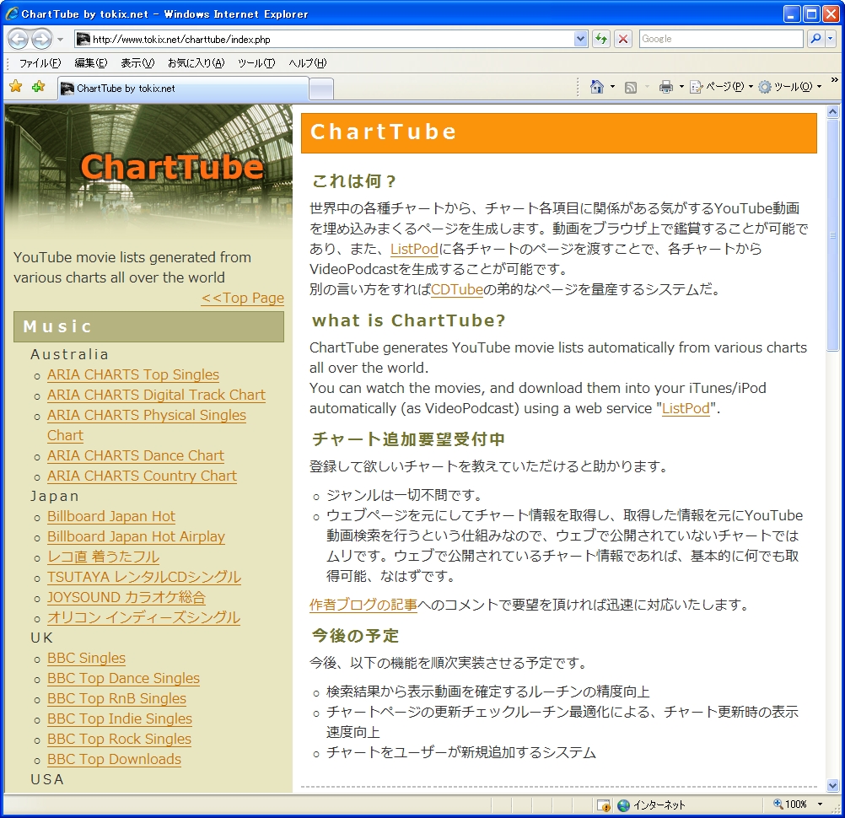The image size is (845, 818).
Task: Open the Favorites Center star icon
Action: point(16,86)
